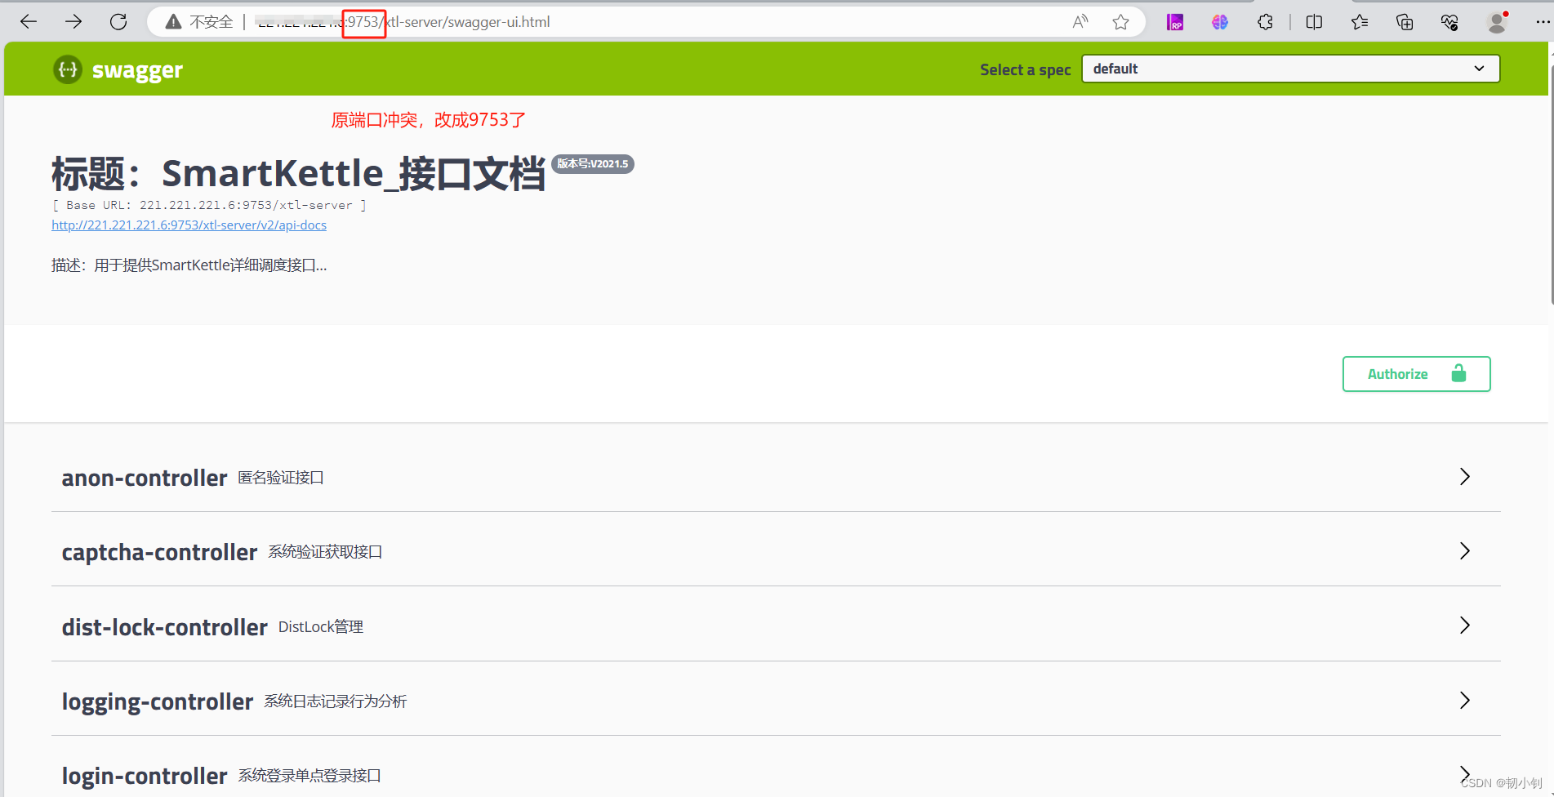Viewport: 1554px width, 797px height.
Task: Click the 不安全 label in address bar
Action: pyautogui.click(x=211, y=22)
